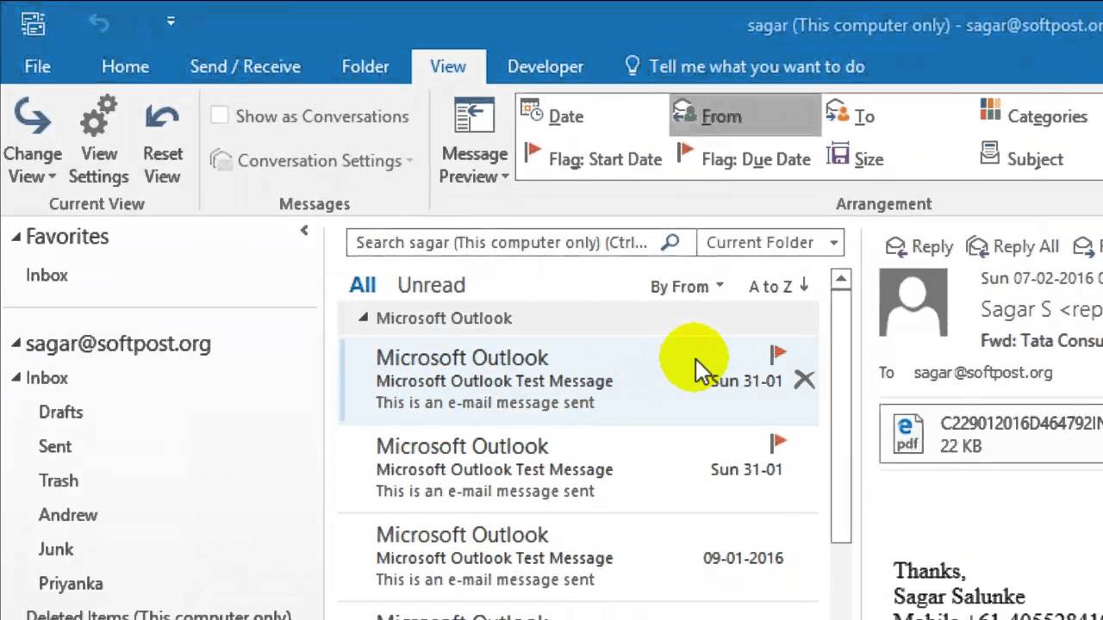Arrange messages by Subject

coord(1022,158)
